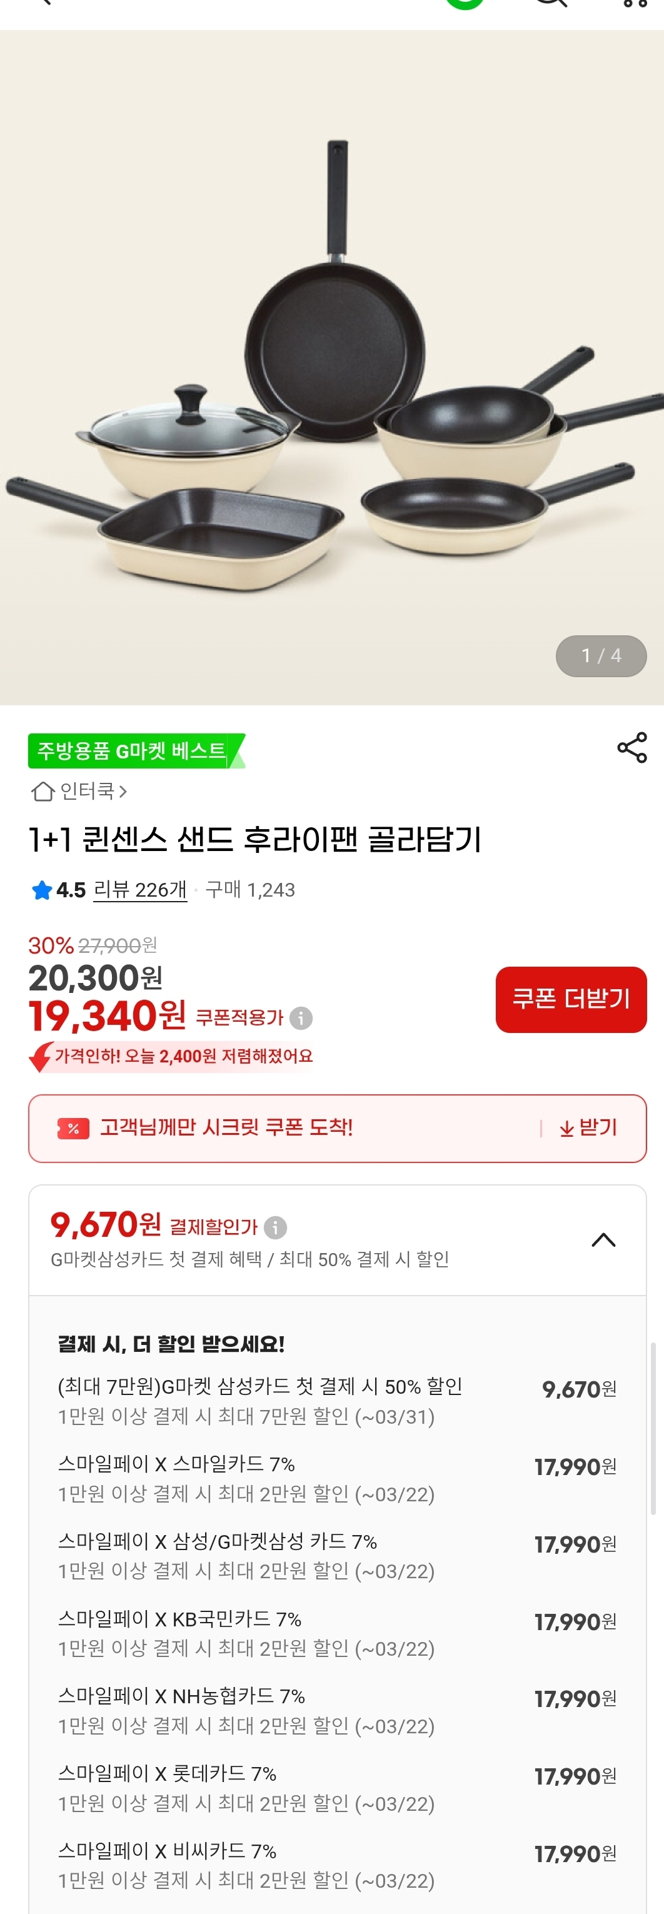Screen dimensions: 664x1914
Task: Download the secret coupon via 받기
Action: (588, 1128)
